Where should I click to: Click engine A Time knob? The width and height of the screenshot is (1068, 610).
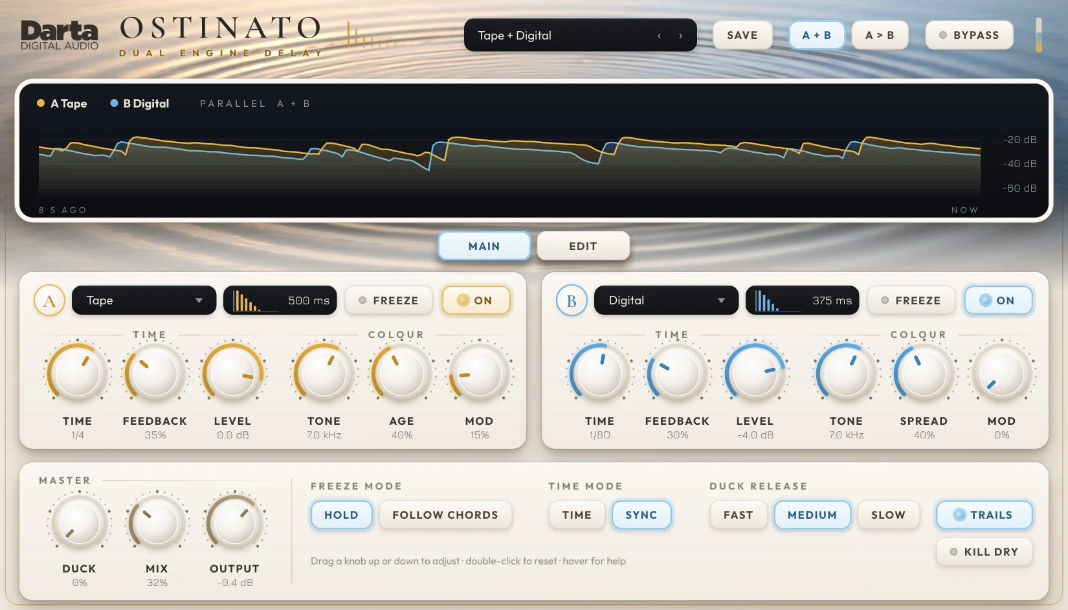click(x=78, y=374)
